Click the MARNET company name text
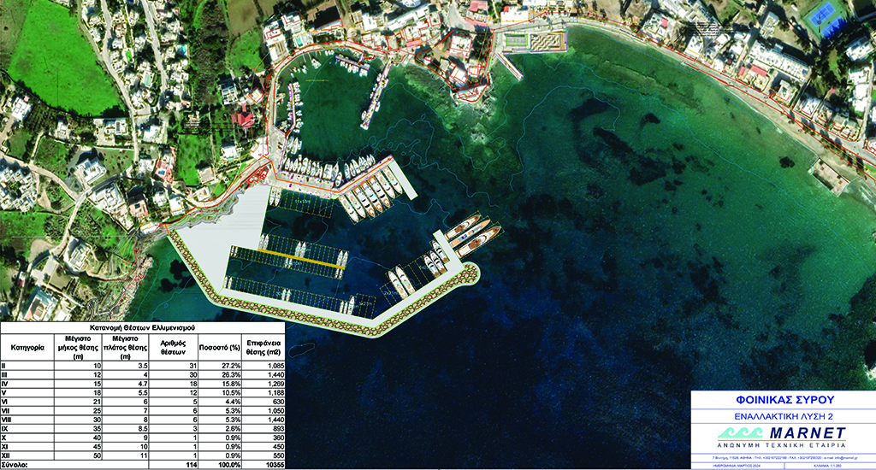Image resolution: width=876 pixels, height=470 pixels. [806, 432]
